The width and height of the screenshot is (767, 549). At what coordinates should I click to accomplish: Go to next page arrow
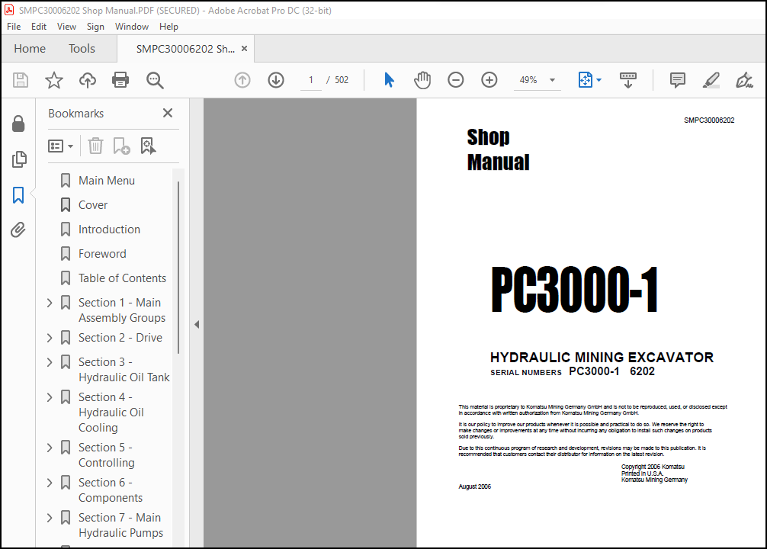[x=276, y=80]
